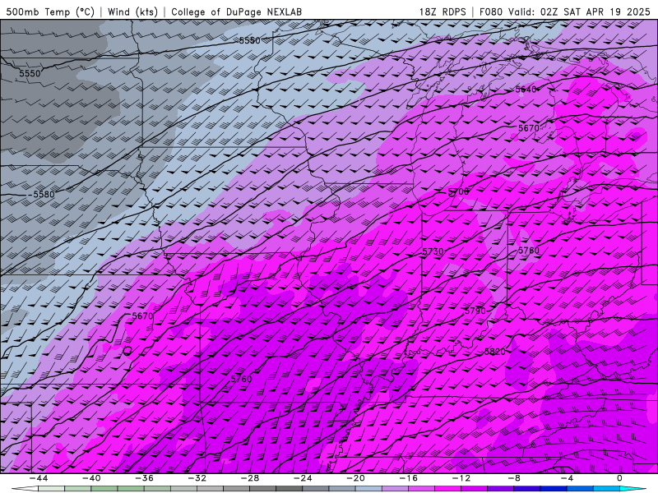This screenshot has height=493, width=658.
Task: Click the -4 color scale tick label
Action: click(x=568, y=478)
